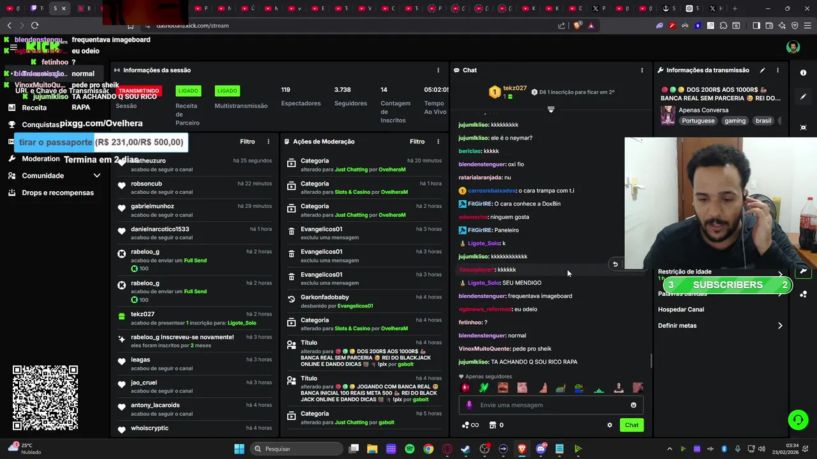Click the microphone icon in message input

click(x=469, y=405)
